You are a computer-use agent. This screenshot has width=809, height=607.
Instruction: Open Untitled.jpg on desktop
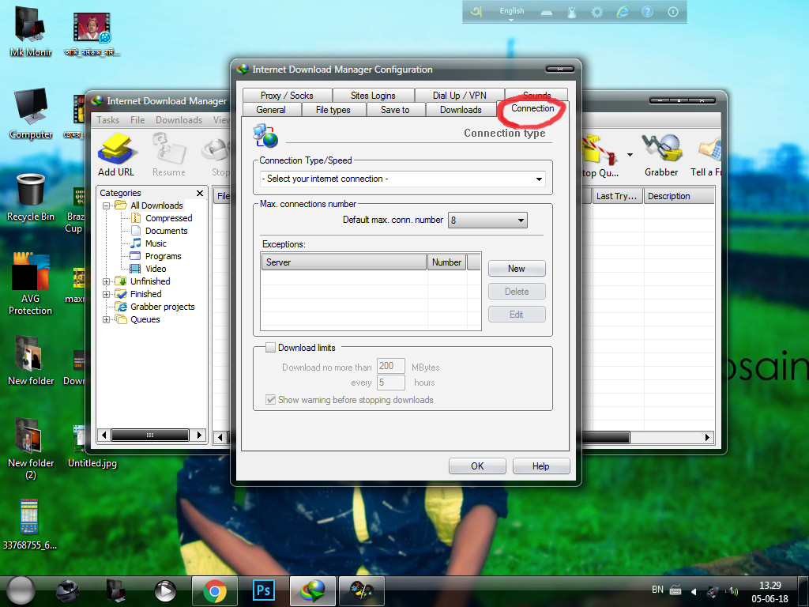point(92,447)
